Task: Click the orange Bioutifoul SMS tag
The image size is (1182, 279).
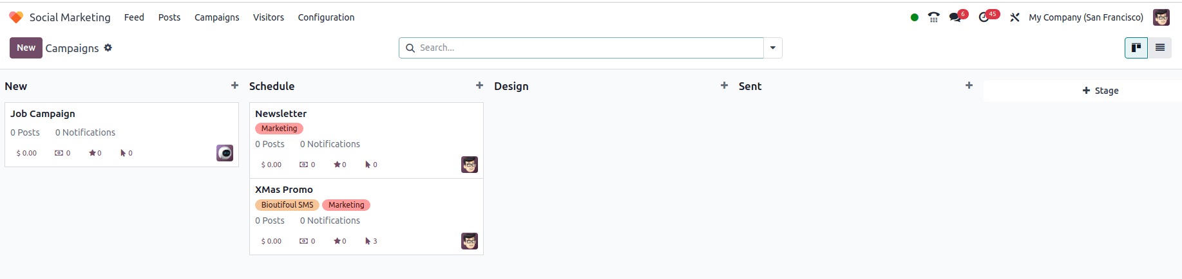Action: coord(287,205)
